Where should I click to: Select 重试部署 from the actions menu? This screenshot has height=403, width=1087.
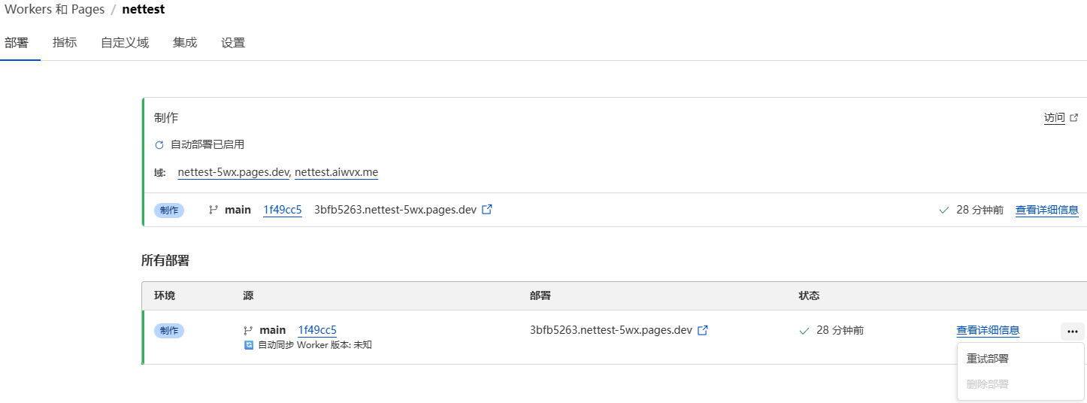click(x=988, y=359)
